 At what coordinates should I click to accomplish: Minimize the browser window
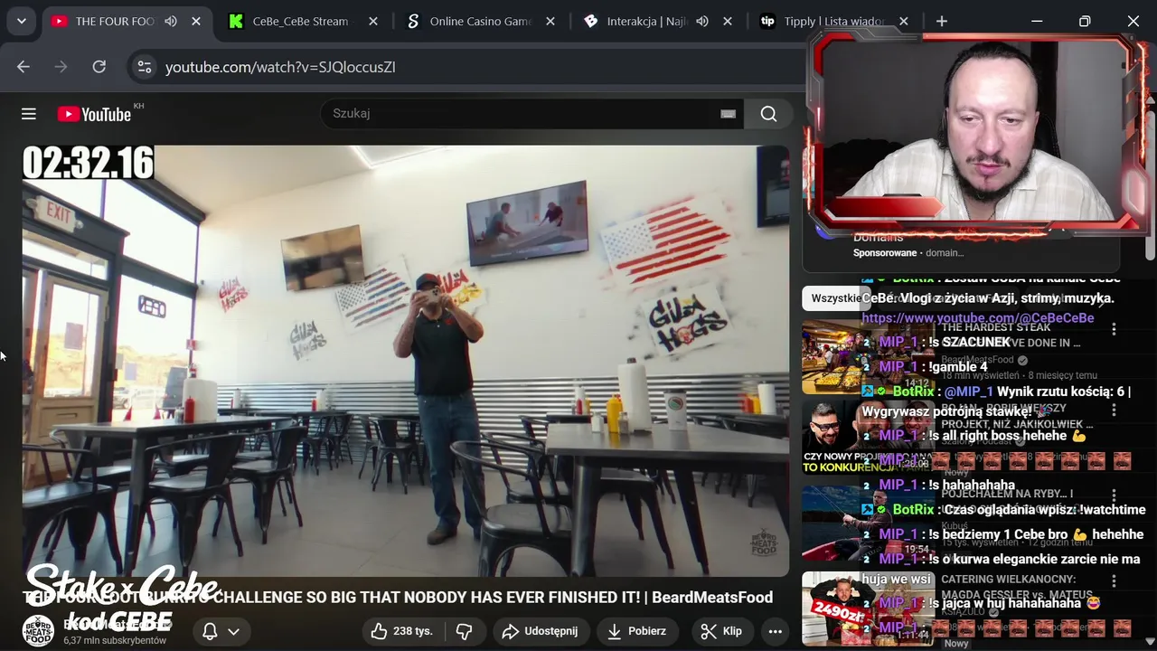click(1037, 21)
